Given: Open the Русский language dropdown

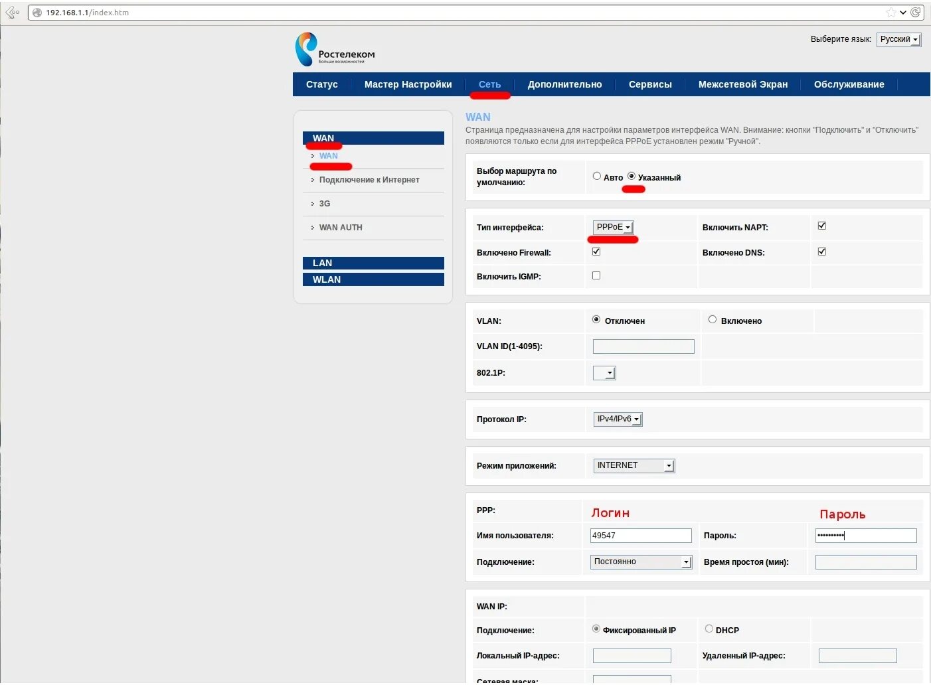Looking at the screenshot, I should (x=899, y=40).
